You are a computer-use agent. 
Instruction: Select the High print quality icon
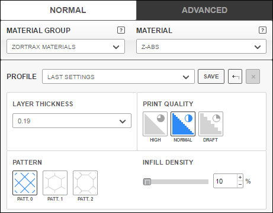[x=155, y=124]
